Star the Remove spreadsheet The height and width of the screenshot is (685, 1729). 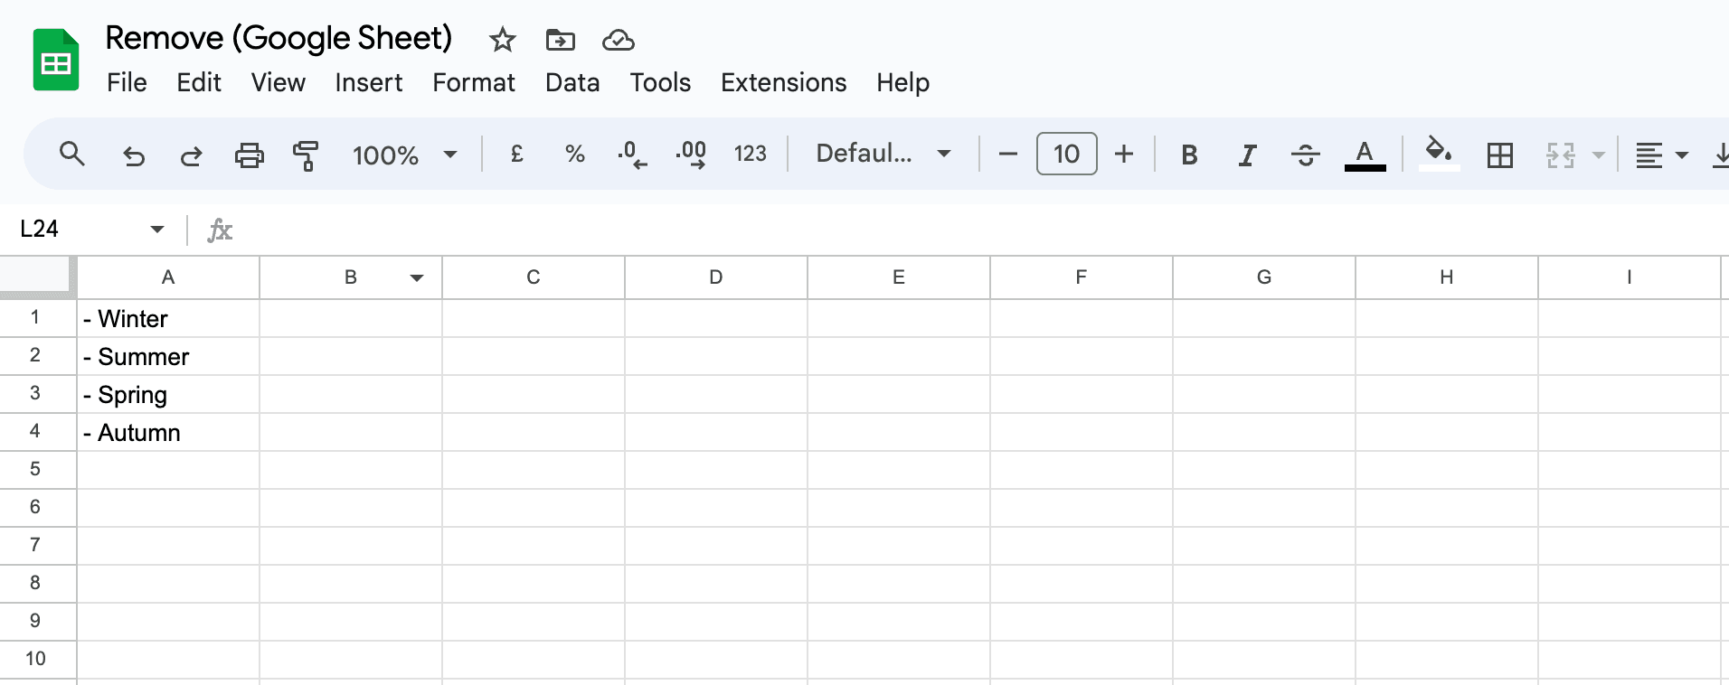pyautogui.click(x=502, y=40)
